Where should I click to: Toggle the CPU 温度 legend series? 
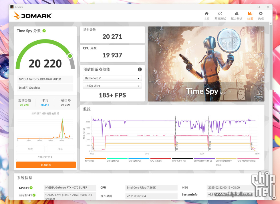tap(117, 160)
